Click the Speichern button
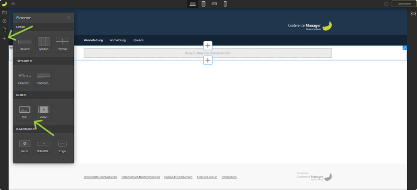The image size is (417, 190). tap(404, 4)
